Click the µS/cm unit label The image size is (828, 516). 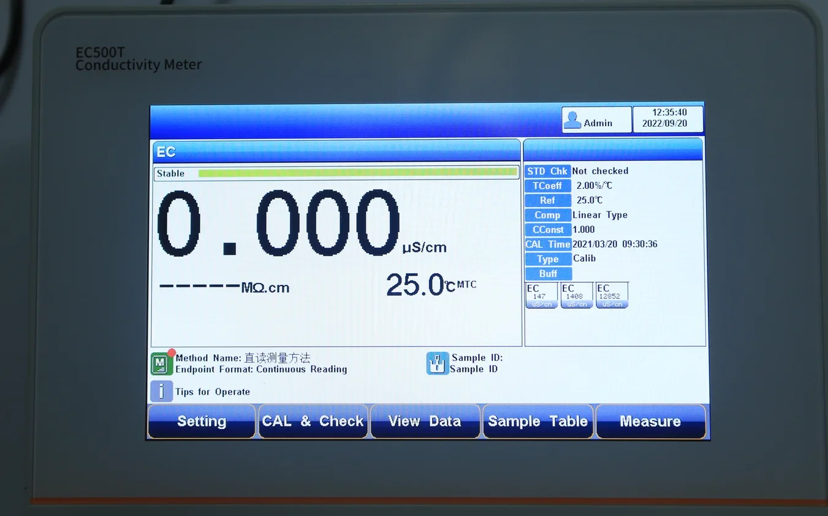(425, 248)
